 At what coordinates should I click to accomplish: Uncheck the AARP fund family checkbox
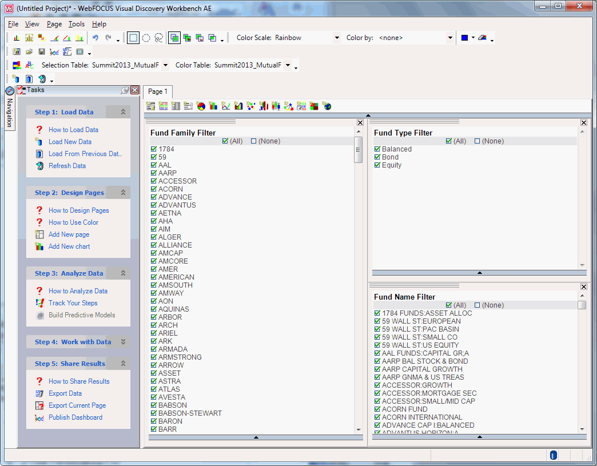(x=154, y=173)
